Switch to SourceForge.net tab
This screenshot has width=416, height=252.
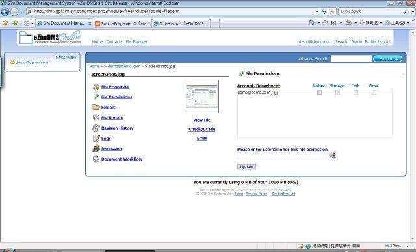122,23
